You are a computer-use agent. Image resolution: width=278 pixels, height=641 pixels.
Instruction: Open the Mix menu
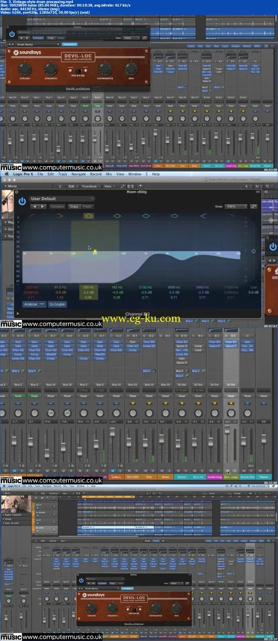pos(109,174)
